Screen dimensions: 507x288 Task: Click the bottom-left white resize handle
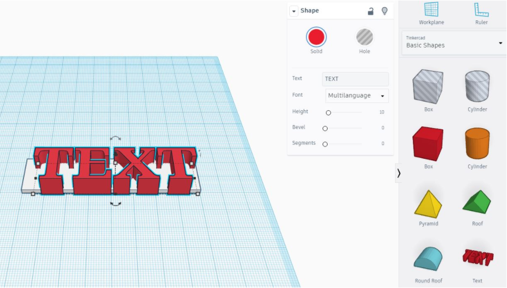pyautogui.click(x=33, y=194)
